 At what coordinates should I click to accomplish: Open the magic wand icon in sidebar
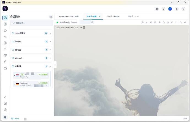point(5,49)
